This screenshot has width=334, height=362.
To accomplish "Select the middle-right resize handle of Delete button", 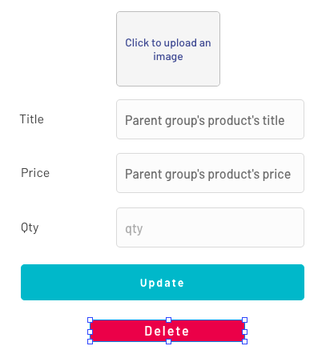I will coord(244,332).
